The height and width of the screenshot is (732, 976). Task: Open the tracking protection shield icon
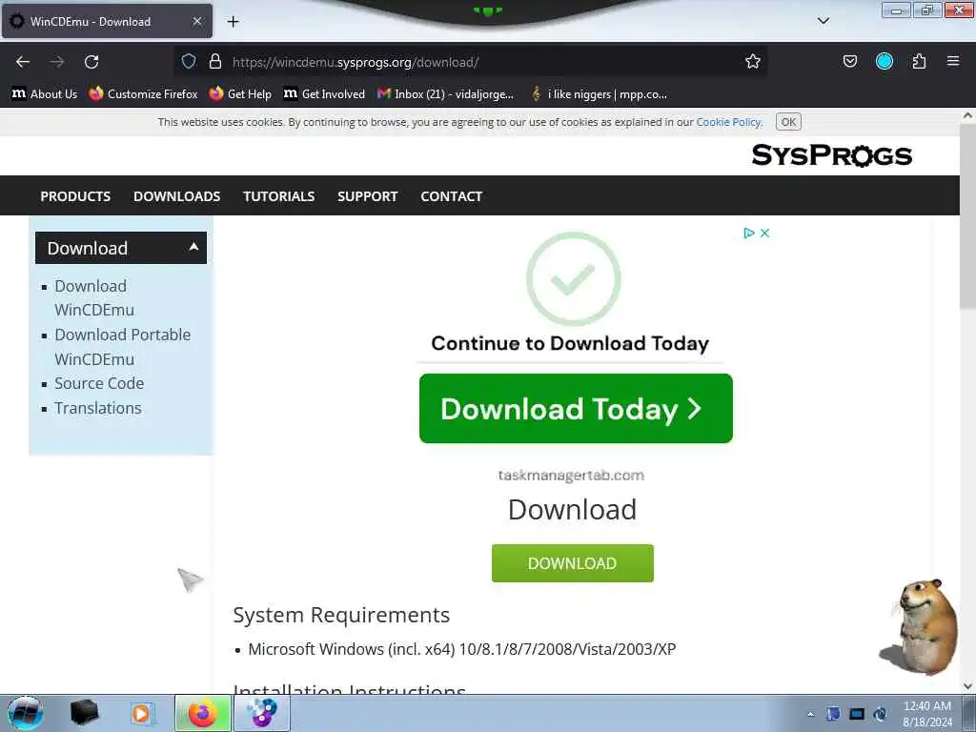pos(189,61)
